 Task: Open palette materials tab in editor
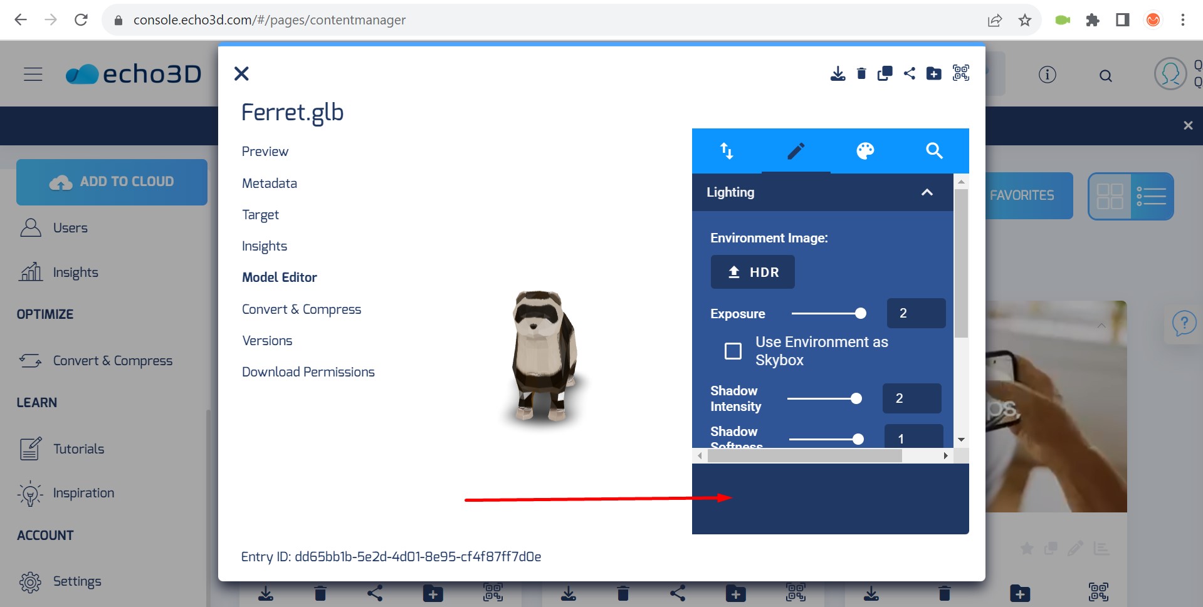point(865,151)
